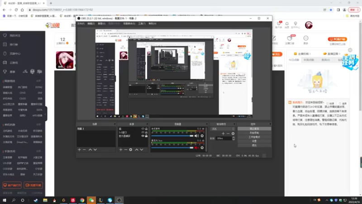Move source down with Sources panel down arrow
362x204 pixels.
click(x=142, y=150)
